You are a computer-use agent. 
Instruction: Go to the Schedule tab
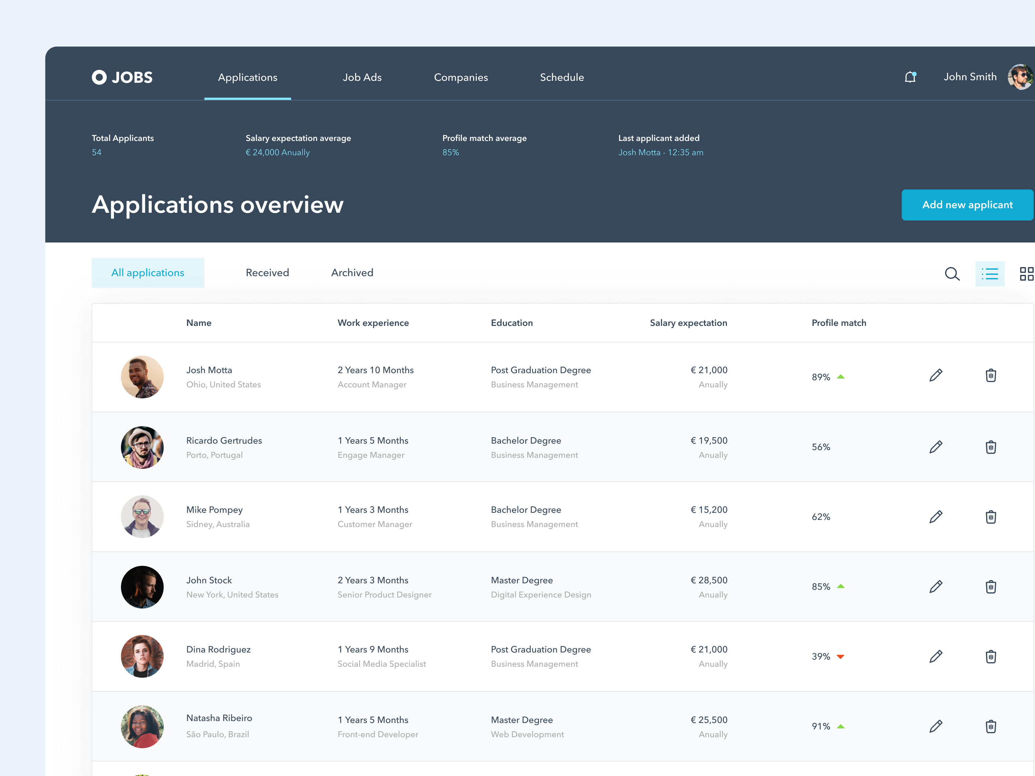click(561, 77)
